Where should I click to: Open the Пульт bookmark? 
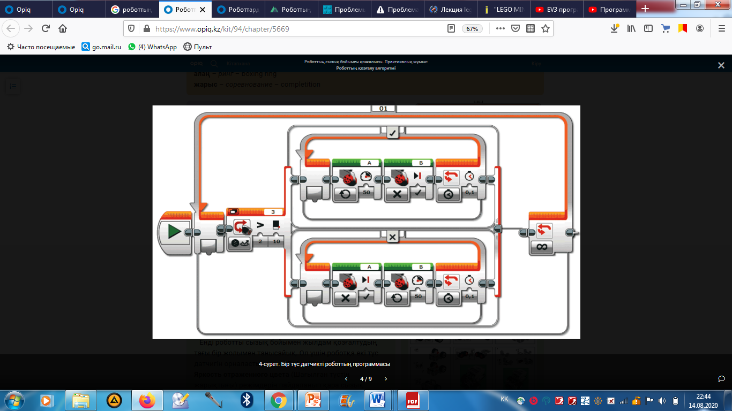click(x=198, y=47)
